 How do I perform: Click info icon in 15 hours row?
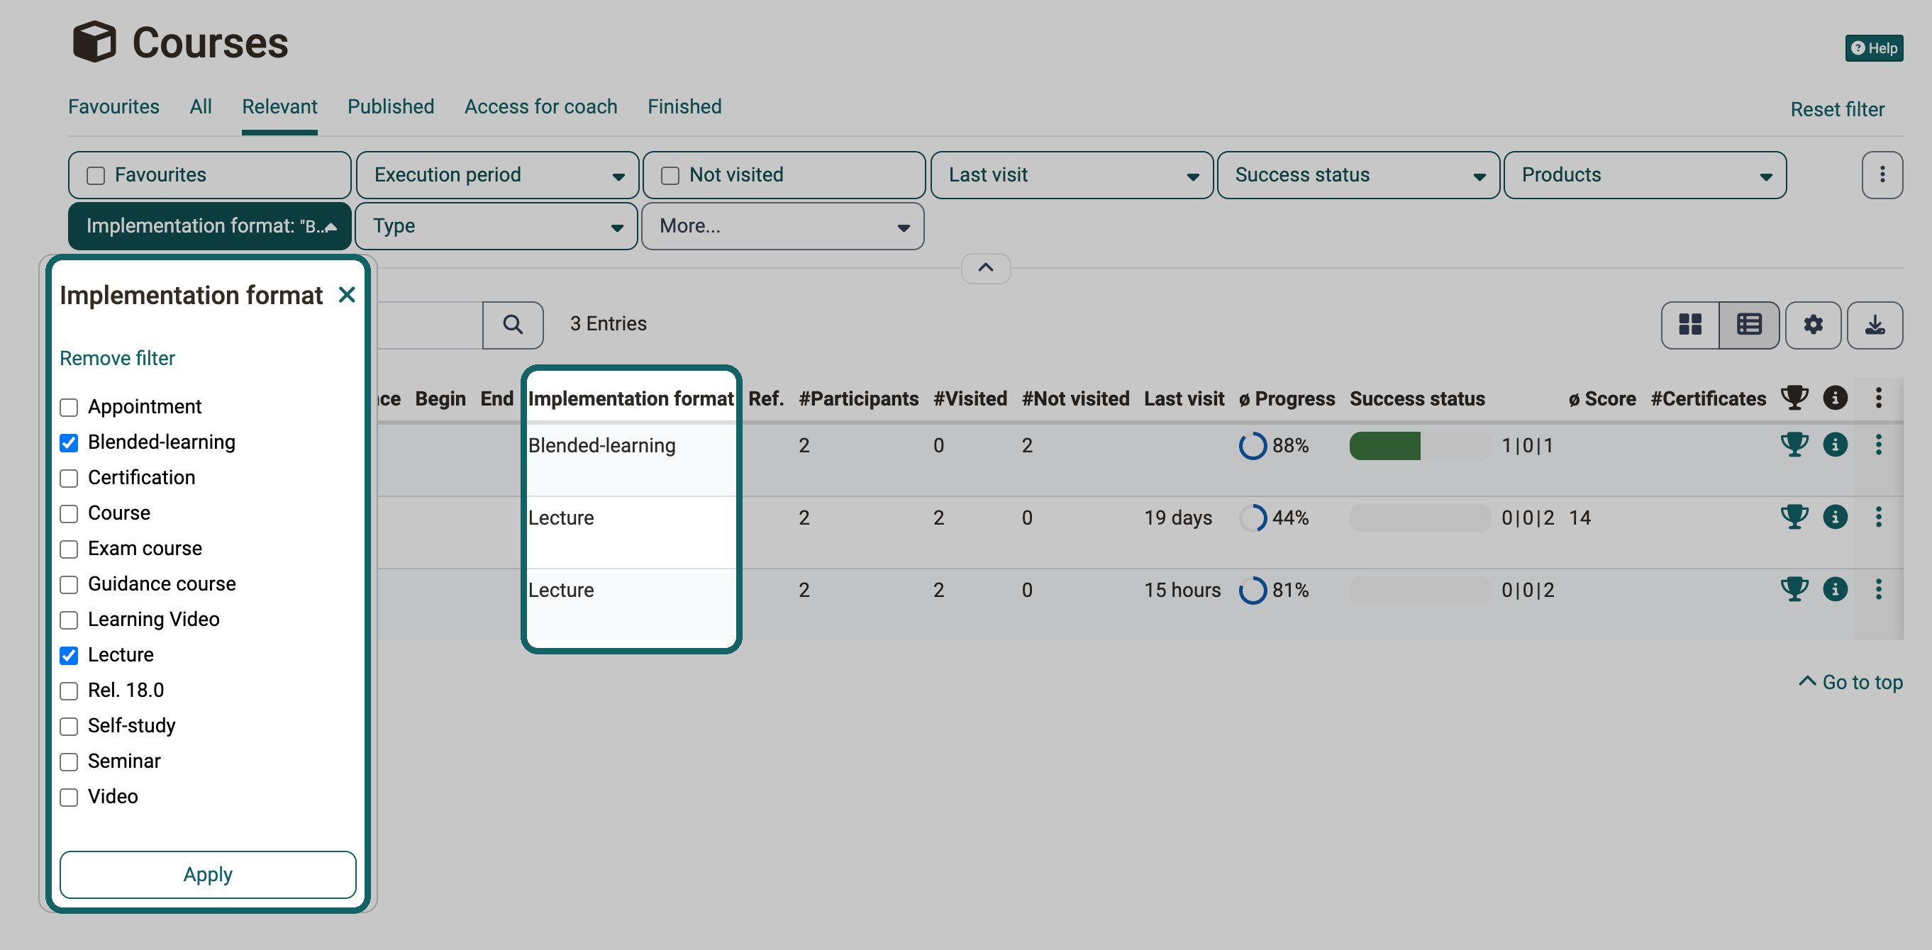pos(1836,589)
